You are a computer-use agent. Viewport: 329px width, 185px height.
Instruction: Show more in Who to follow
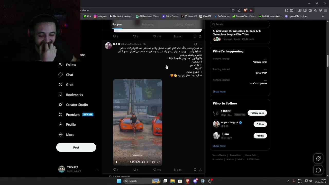[x=219, y=146]
